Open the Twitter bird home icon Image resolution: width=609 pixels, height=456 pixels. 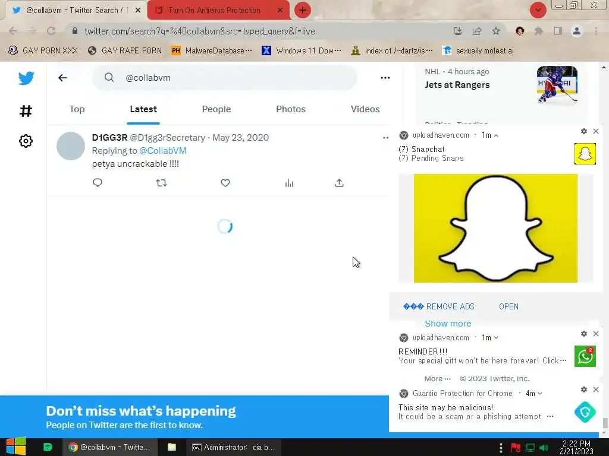pos(26,78)
